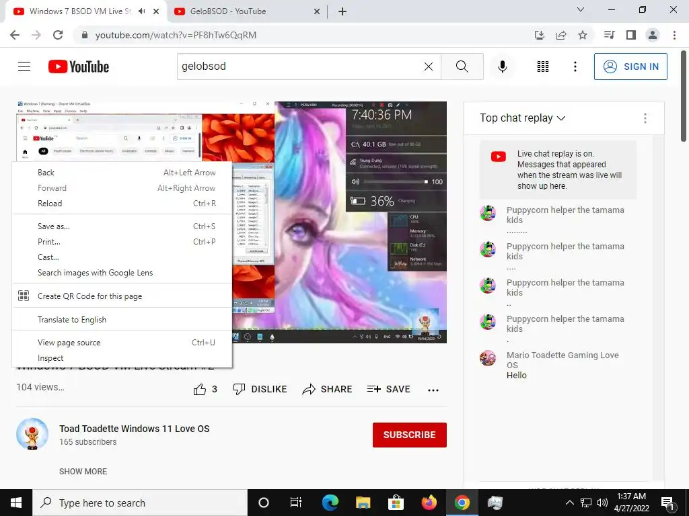
Task: Close the GeloBSOD - YouTube tab
Action: 317,11
